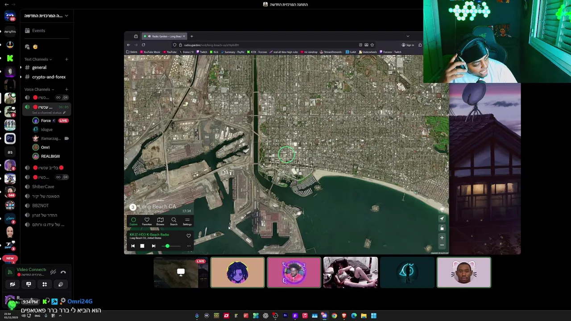Toggle noise suppression next to Video Connected
The width and height of the screenshot is (571, 321).
coord(53,272)
